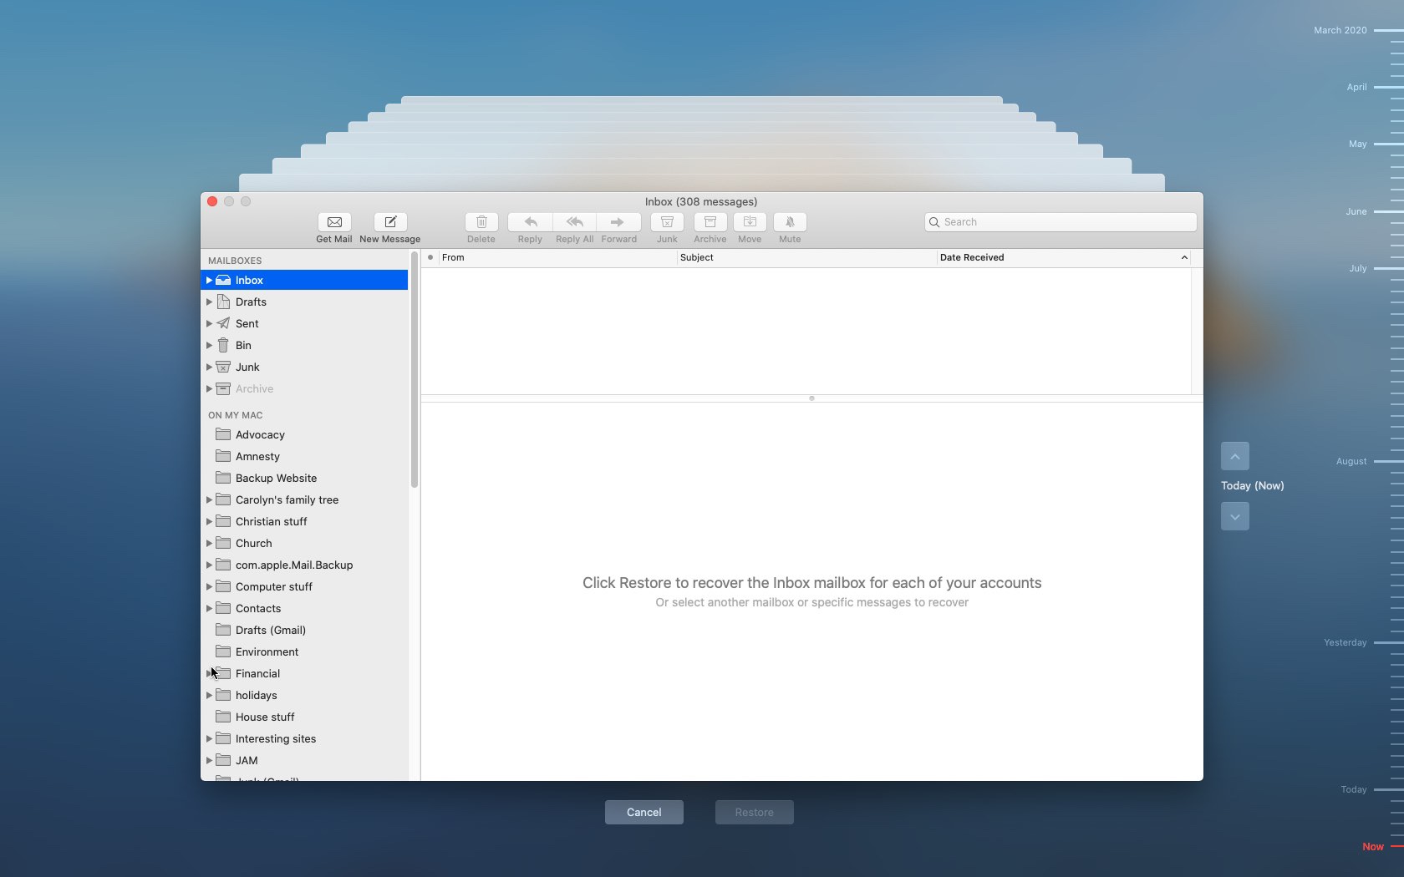Jump to March 2020 on timeline

[x=1340, y=30]
